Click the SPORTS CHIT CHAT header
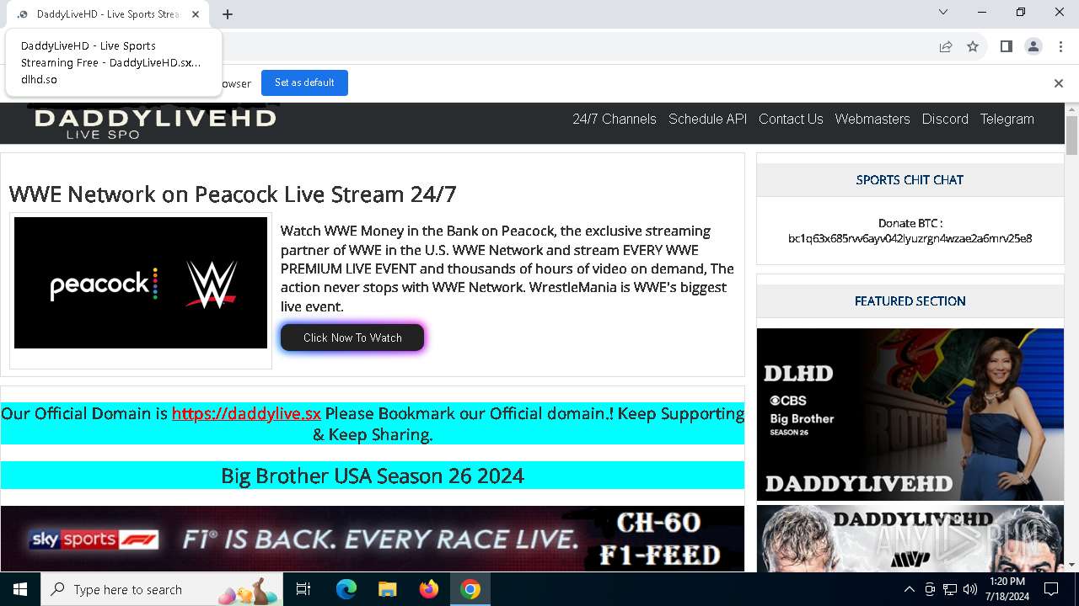 pyautogui.click(x=910, y=179)
